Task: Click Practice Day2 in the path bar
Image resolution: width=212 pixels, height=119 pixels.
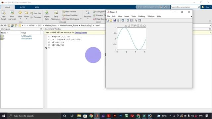Action: tap(86, 25)
